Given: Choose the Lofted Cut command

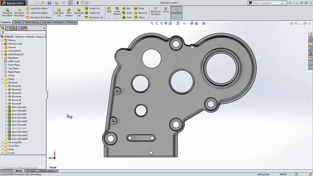Looking at the screenshot, I should tap(92, 13).
